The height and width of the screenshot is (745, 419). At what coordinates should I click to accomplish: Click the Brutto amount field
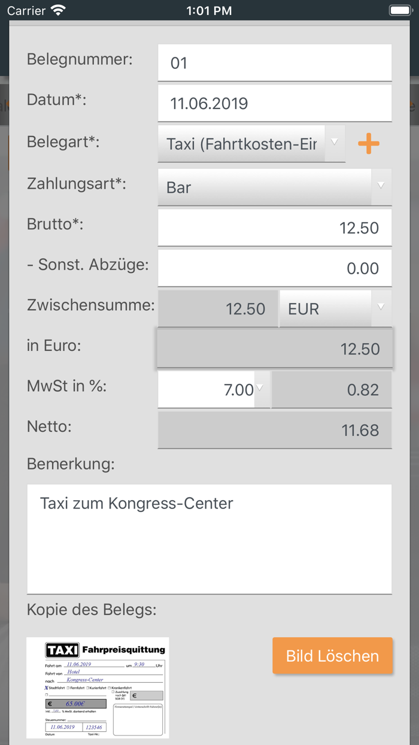coord(275,228)
